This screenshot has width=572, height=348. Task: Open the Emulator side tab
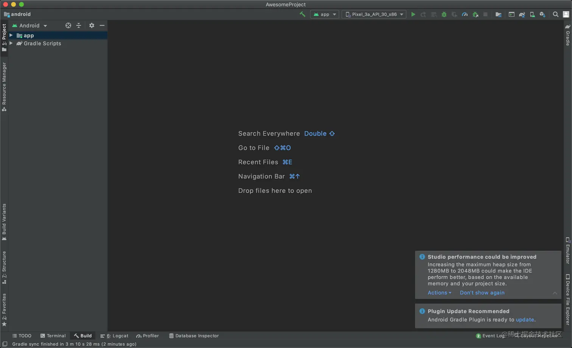pos(567,251)
